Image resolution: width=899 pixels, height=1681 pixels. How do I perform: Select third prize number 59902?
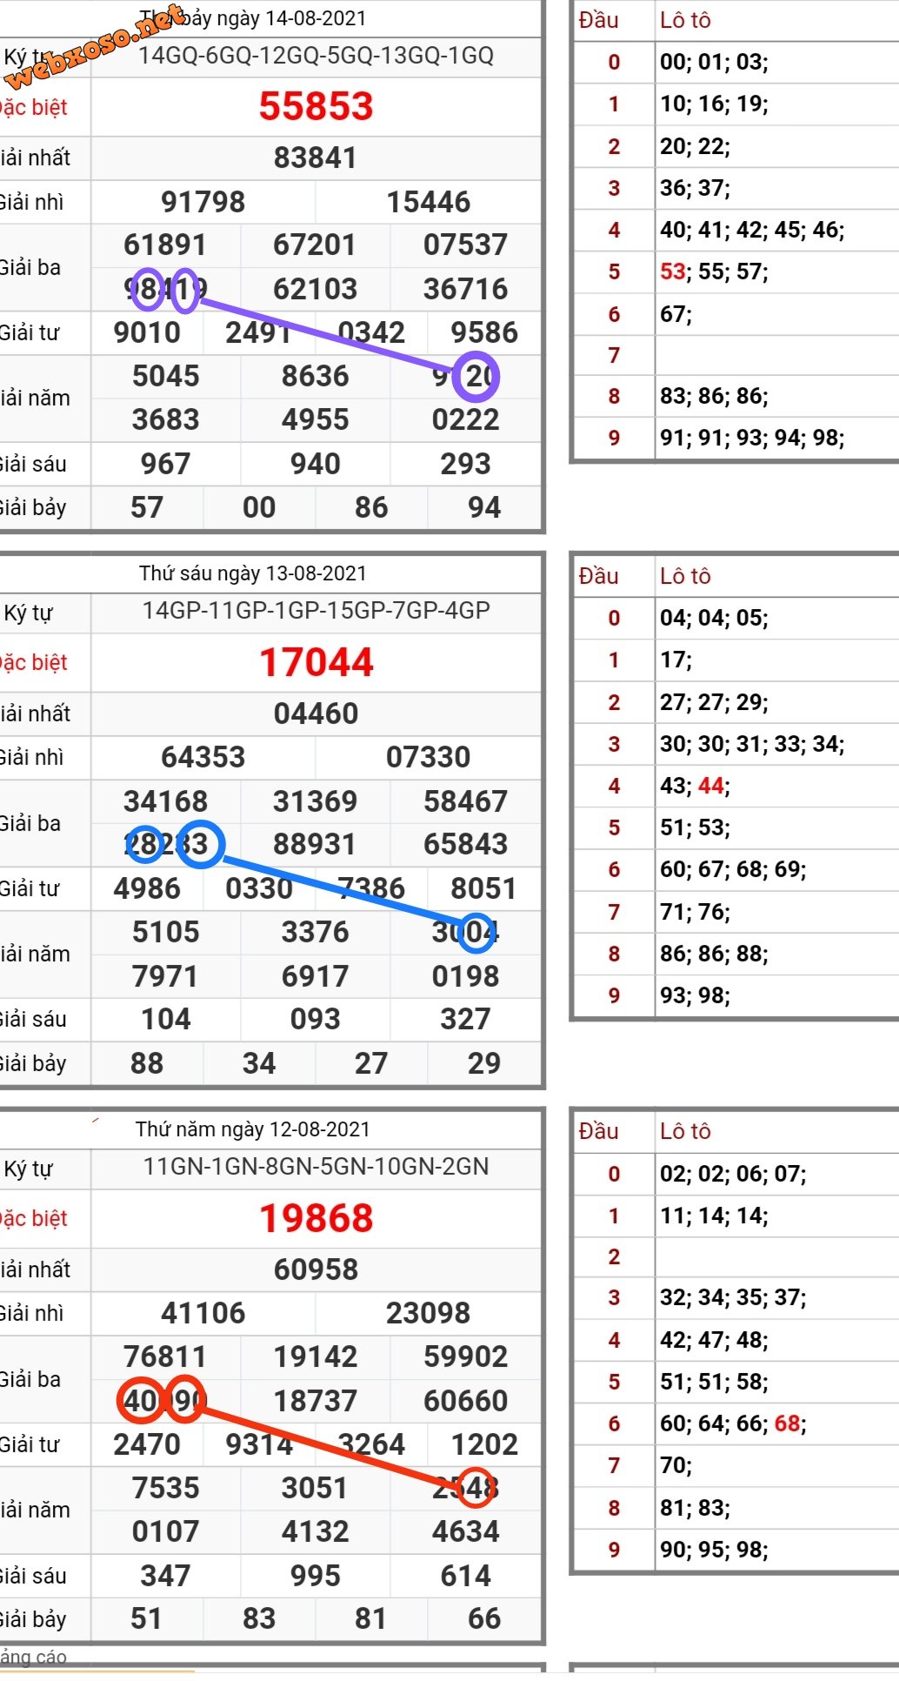(x=465, y=1356)
